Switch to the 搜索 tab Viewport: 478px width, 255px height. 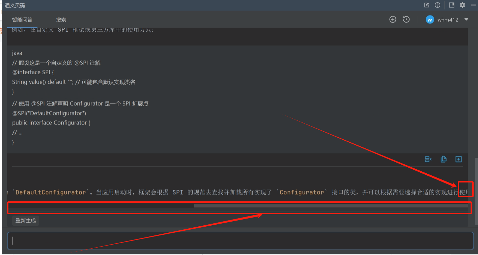click(x=61, y=20)
